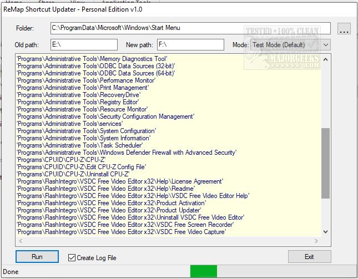The height and width of the screenshot is (279, 358).
Task: Select the 'Security Configuration Management' line
Action: click(x=105, y=116)
